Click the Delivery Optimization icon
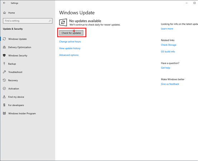 pyautogui.click(x=4, y=47)
